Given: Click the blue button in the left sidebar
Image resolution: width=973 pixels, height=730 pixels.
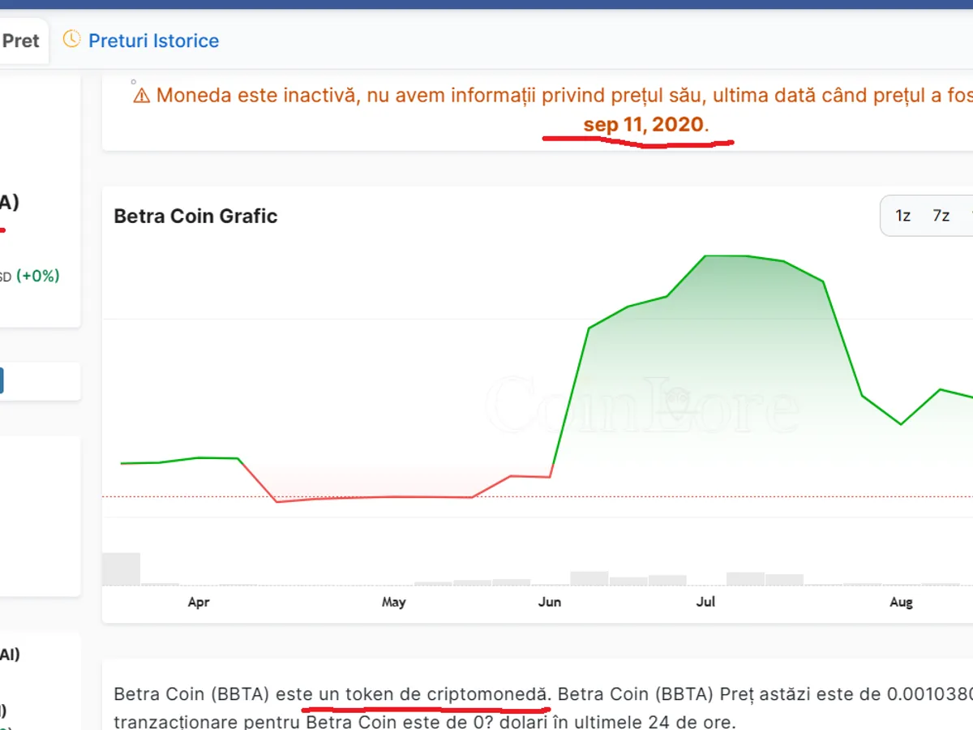Looking at the screenshot, I should click(x=2, y=380).
